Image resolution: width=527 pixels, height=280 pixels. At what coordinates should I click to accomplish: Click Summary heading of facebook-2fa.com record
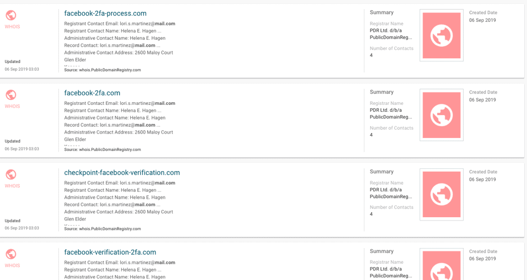pos(382,92)
